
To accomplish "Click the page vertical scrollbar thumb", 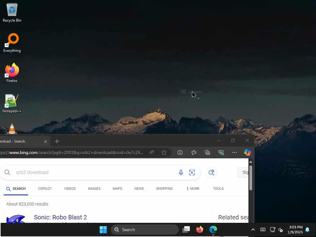I will click(x=251, y=178).
